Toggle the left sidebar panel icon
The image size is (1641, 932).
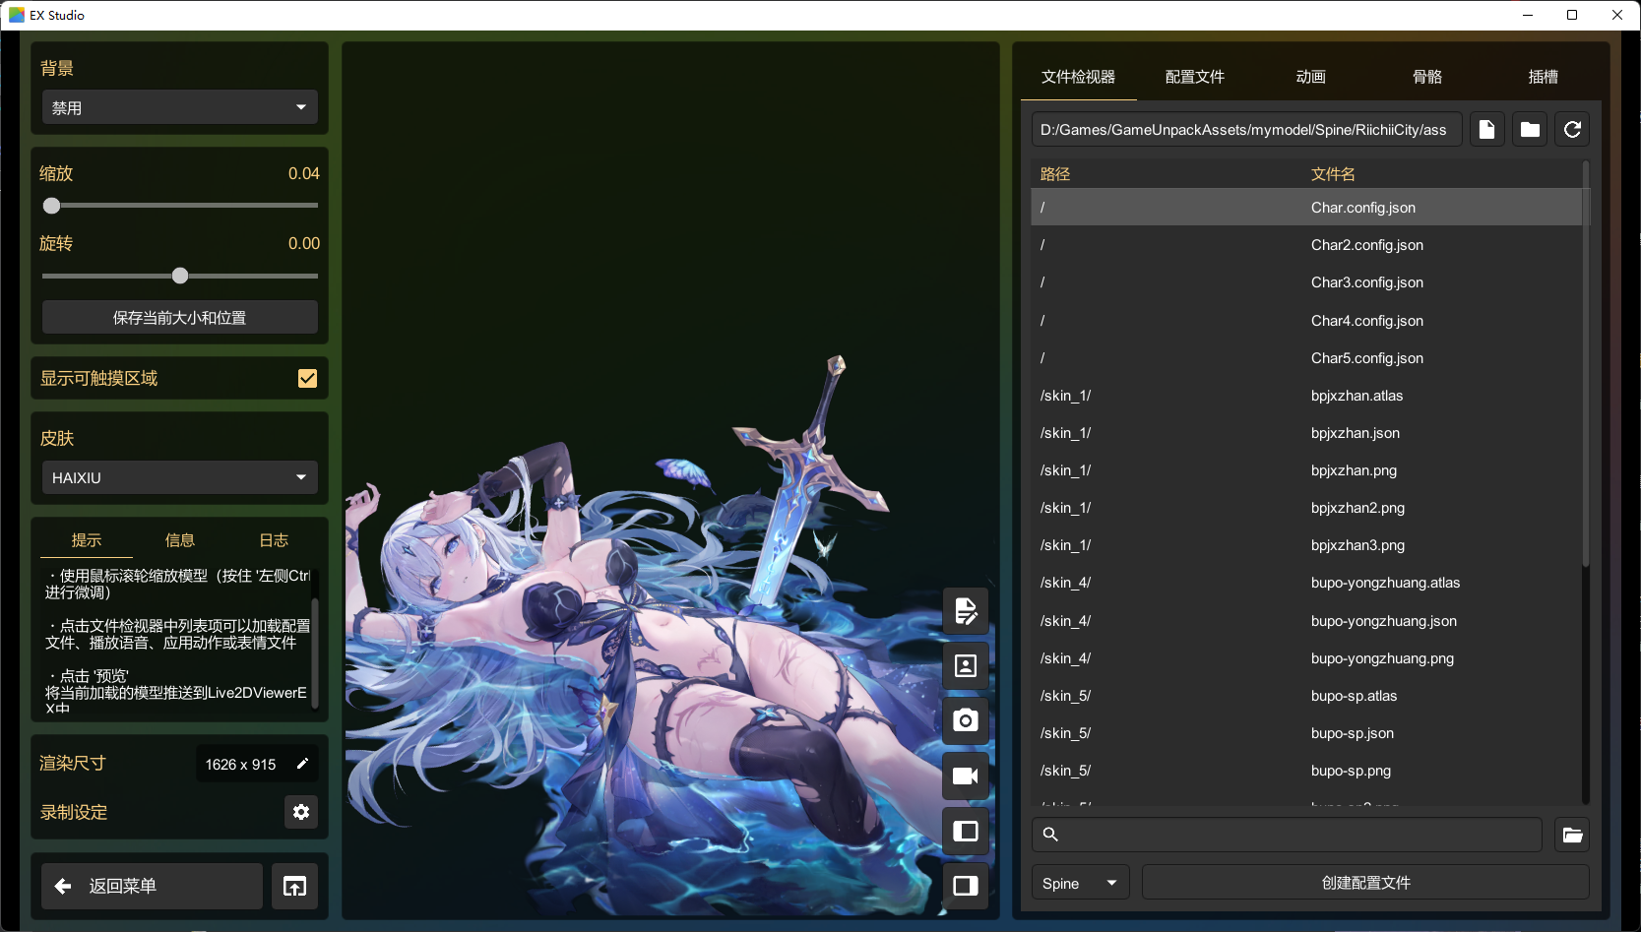pos(966,832)
